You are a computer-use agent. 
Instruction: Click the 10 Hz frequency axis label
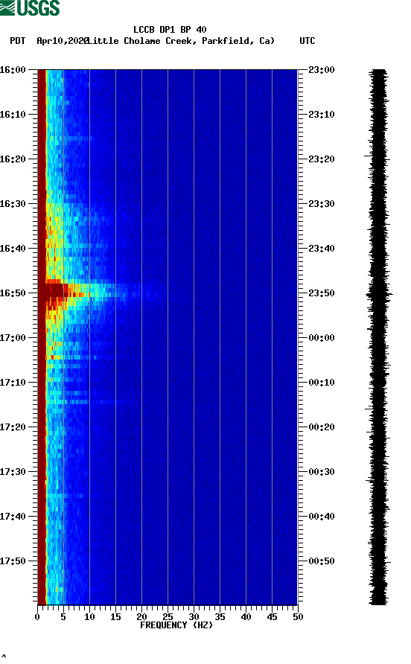tap(89, 617)
